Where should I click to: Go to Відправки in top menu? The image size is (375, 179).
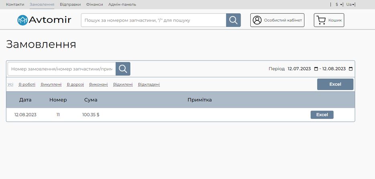point(70,4)
